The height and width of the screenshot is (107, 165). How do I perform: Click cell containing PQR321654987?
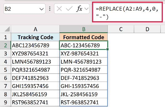coord(35,70)
